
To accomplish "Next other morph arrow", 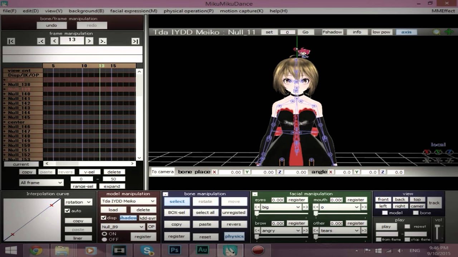I will tap(364, 231).
